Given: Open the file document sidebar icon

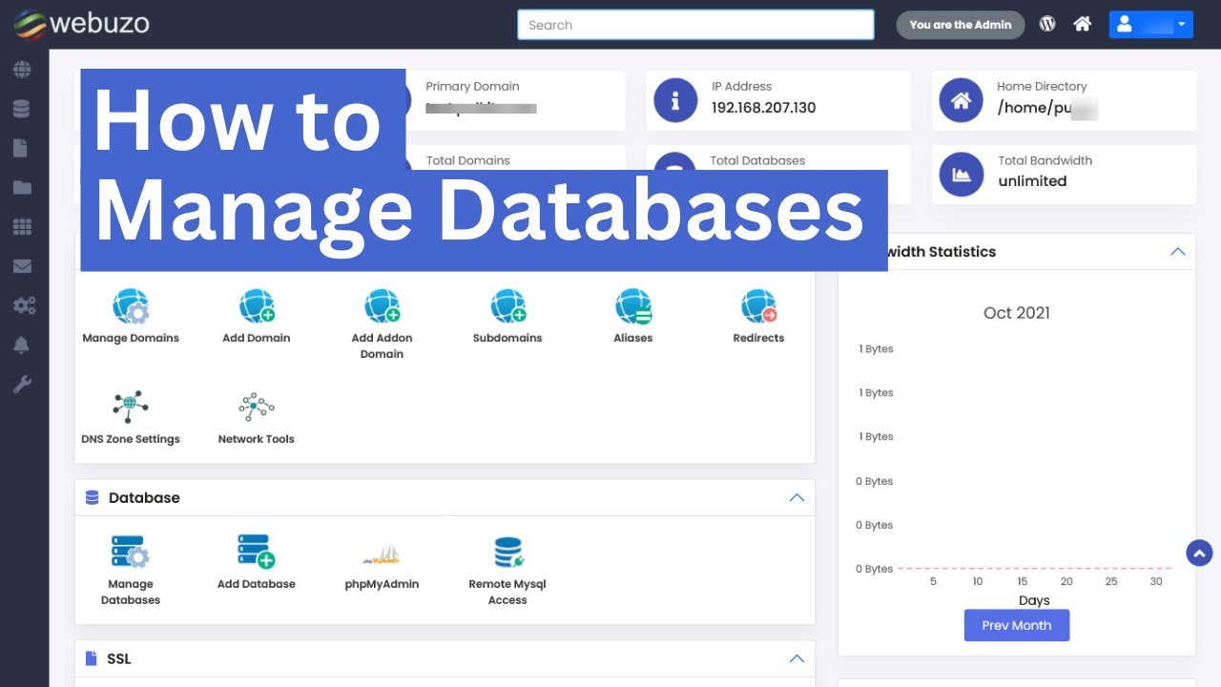Looking at the screenshot, I should click(x=22, y=148).
